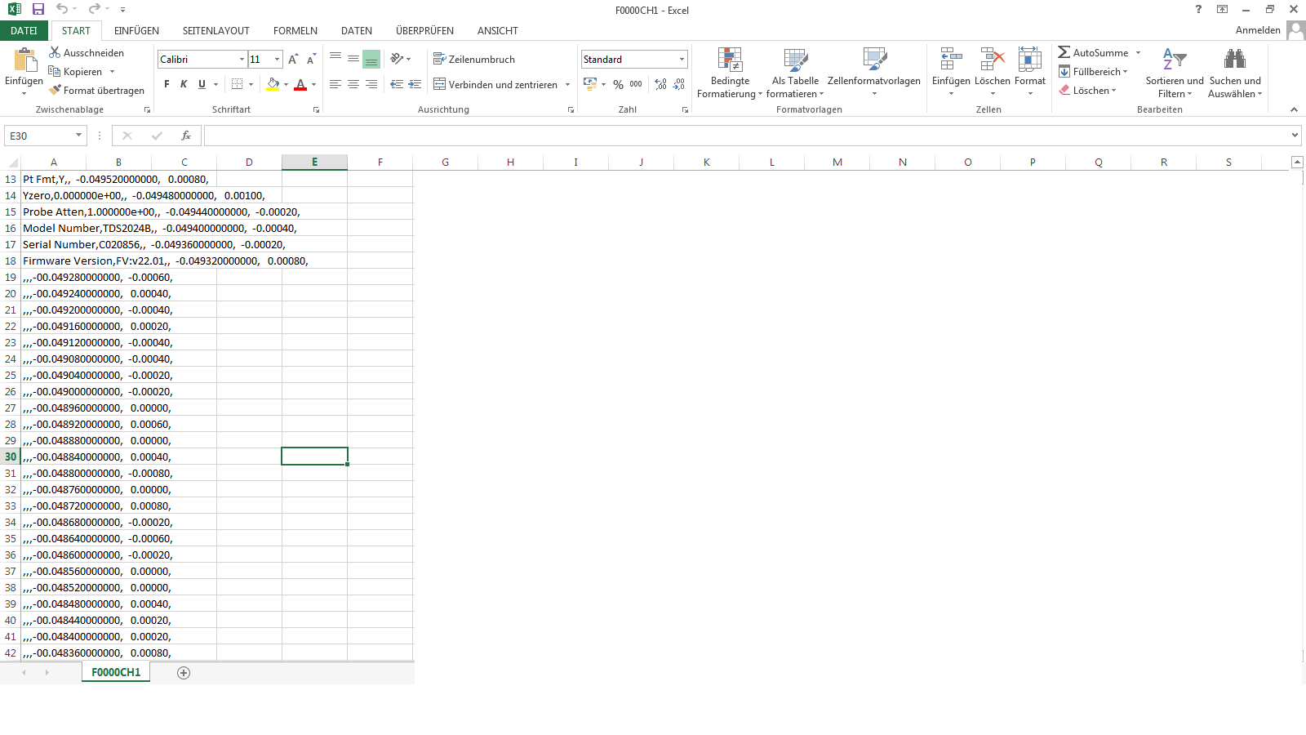
Task: Click the font color red A swatch
Action: coord(300,85)
